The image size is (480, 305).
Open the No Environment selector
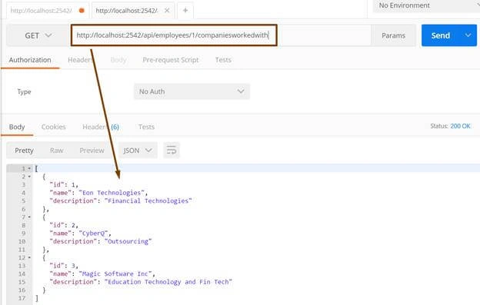tap(426, 5)
